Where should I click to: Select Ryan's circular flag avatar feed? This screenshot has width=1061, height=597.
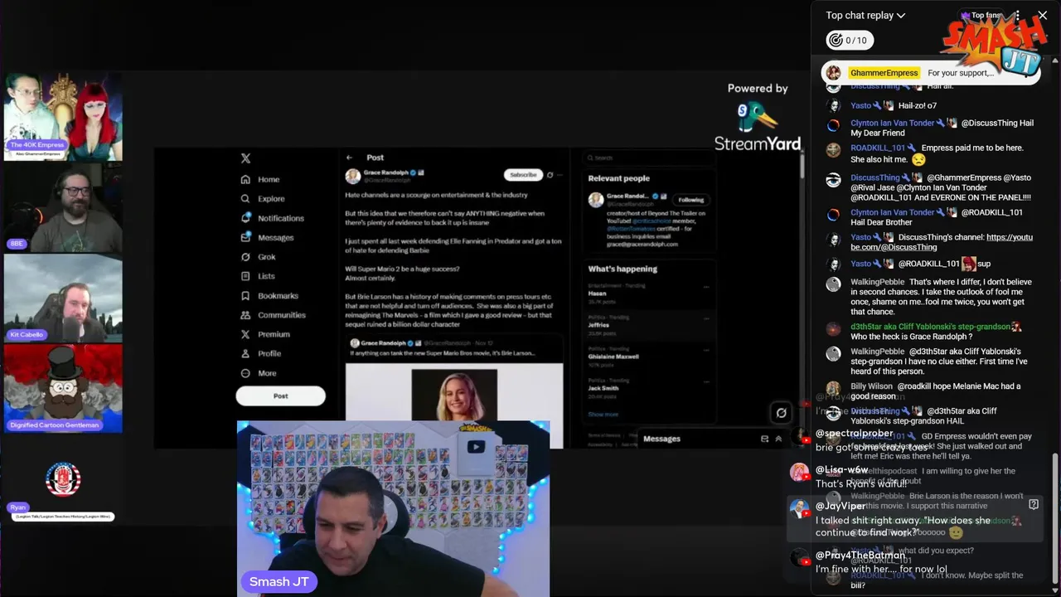pyautogui.click(x=63, y=479)
